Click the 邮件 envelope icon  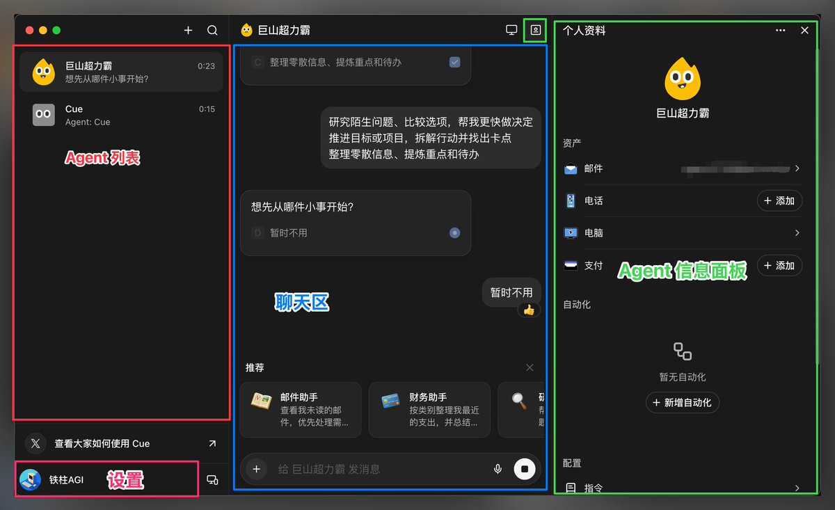coord(571,169)
